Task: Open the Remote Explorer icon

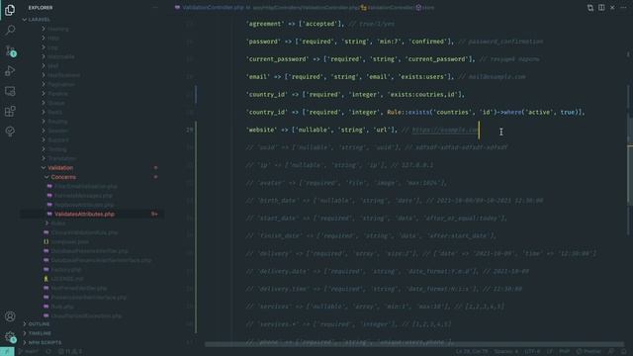Action: click(x=10, y=91)
